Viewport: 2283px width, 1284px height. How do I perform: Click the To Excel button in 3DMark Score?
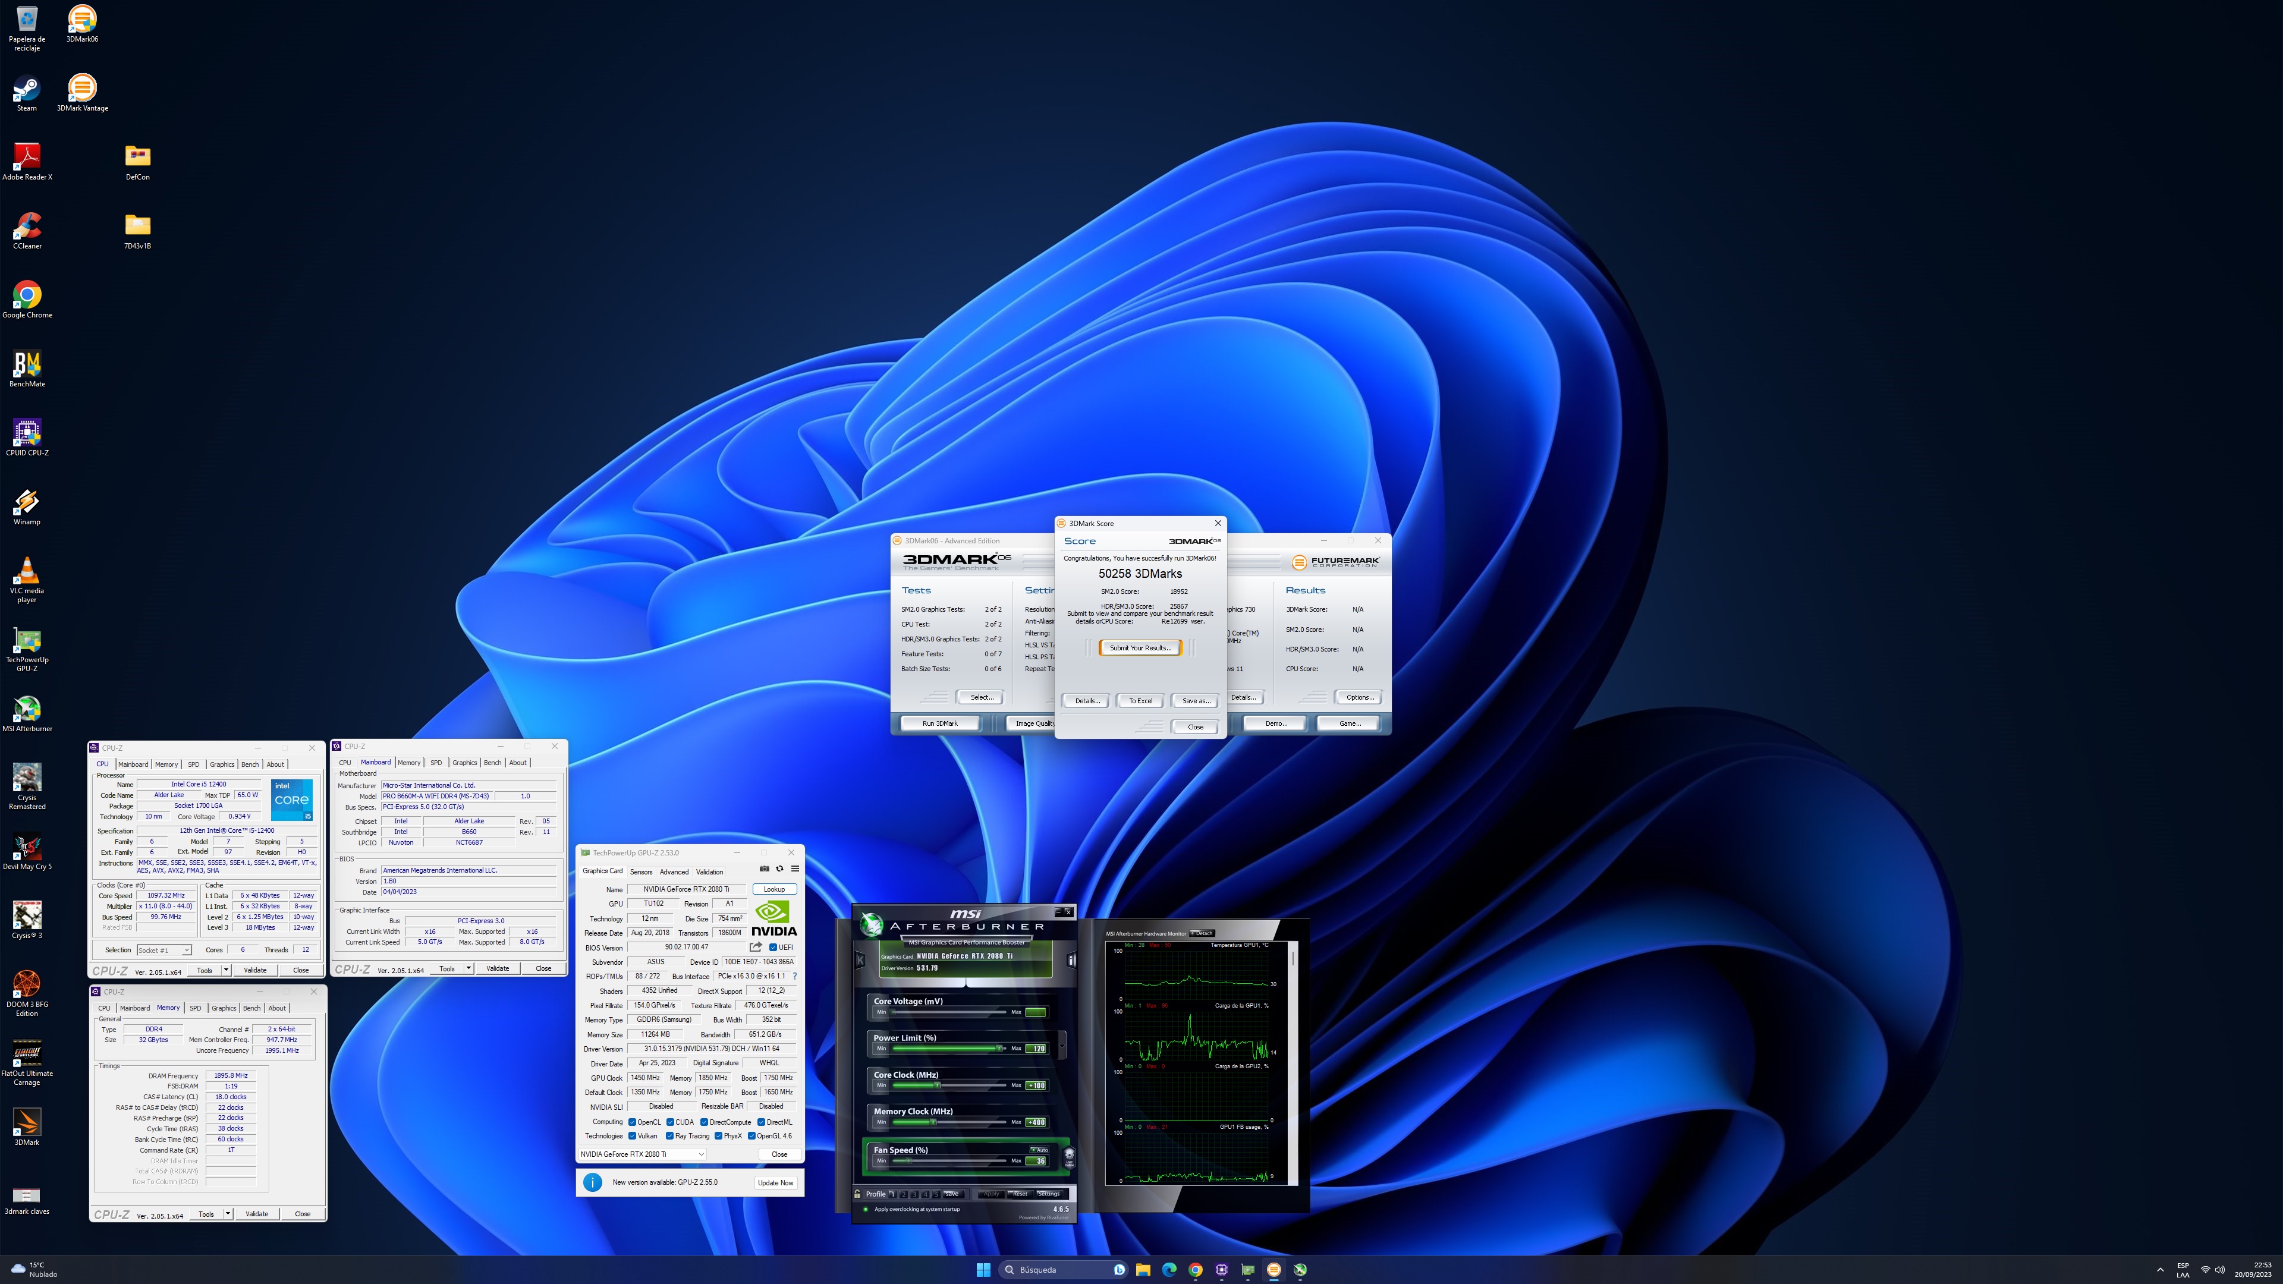1140,701
